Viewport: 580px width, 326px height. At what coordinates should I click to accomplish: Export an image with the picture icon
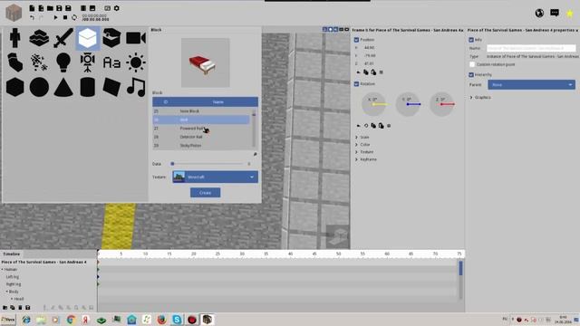(92, 8)
